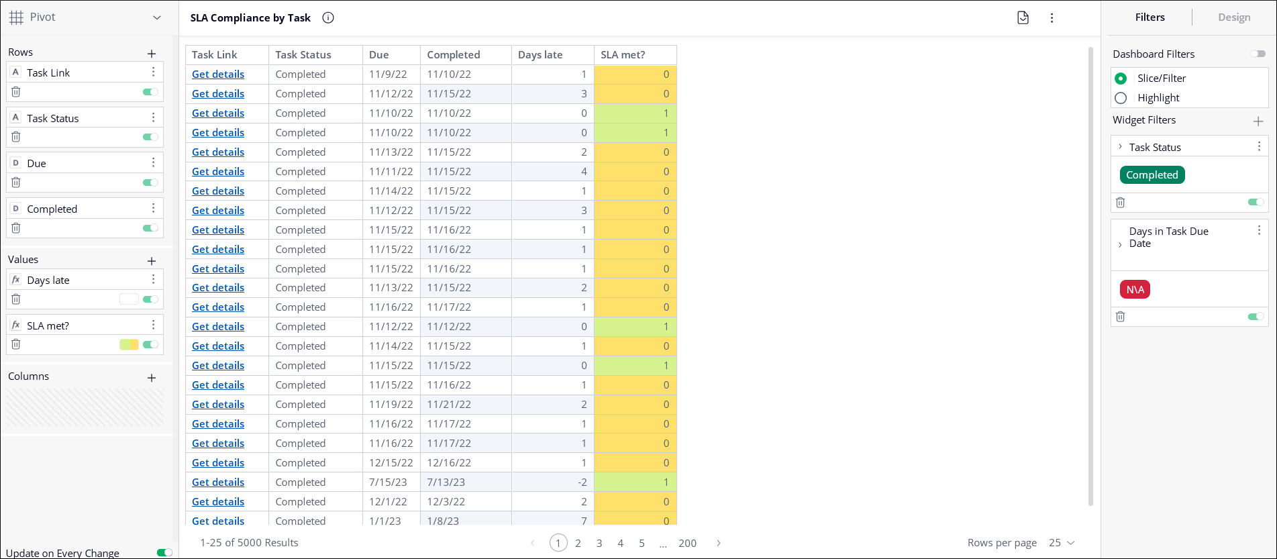Delete the Days late value

pyautogui.click(x=16, y=299)
